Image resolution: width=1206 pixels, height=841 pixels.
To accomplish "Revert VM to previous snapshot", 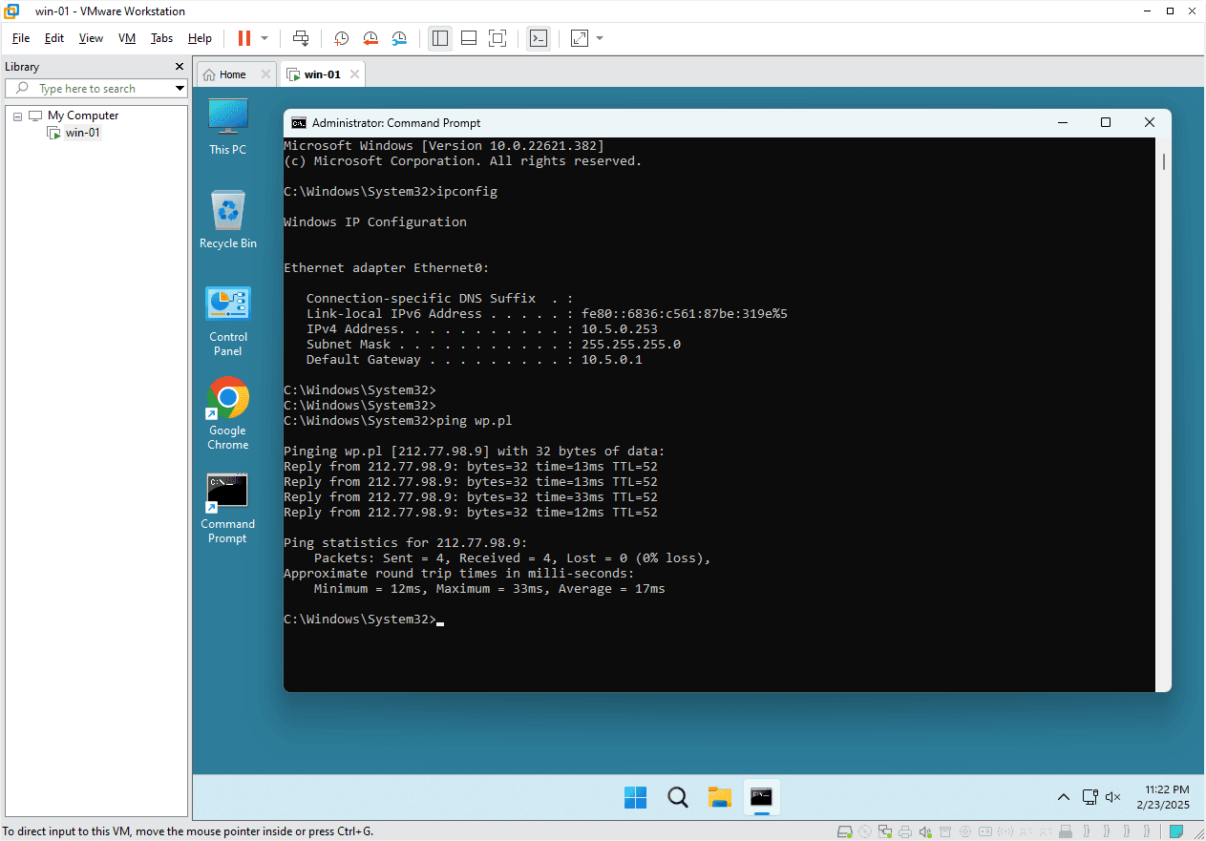I will 370,38.
